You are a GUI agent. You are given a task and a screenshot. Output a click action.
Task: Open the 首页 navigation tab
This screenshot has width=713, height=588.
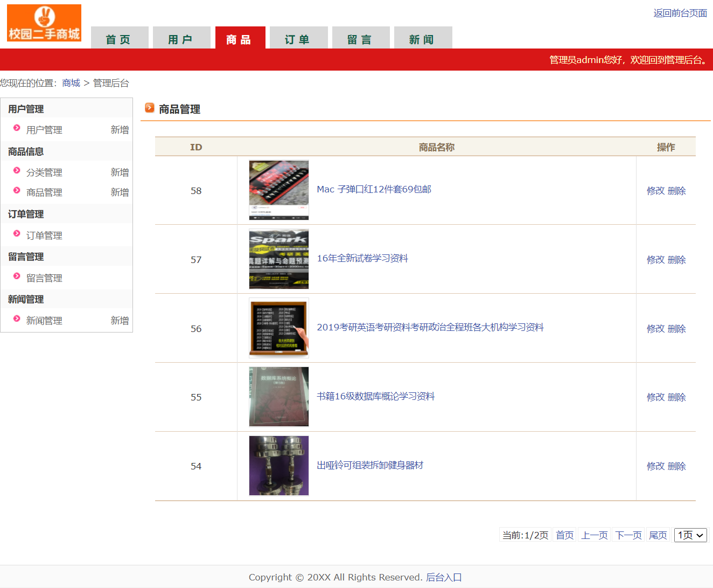(x=120, y=38)
